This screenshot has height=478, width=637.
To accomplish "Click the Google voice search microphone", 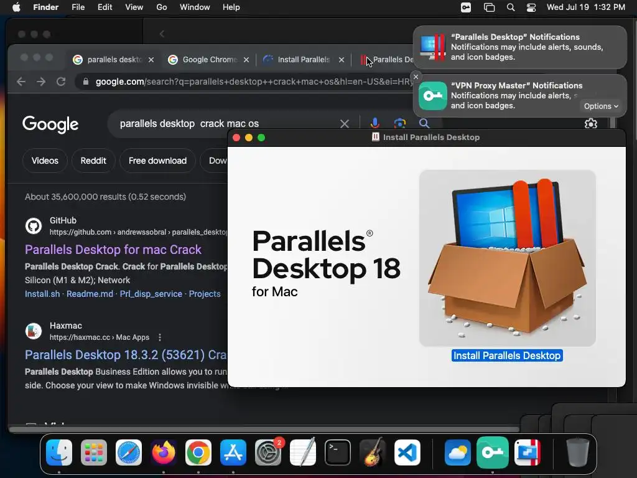I will click(375, 123).
